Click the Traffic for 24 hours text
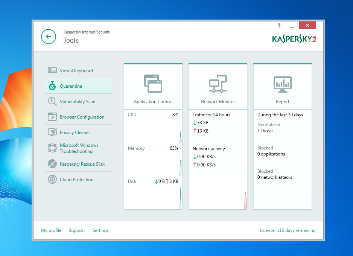 (x=211, y=115)
